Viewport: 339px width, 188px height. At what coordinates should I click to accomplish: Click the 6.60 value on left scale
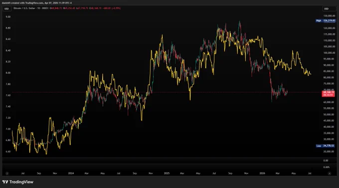point(8,152)
